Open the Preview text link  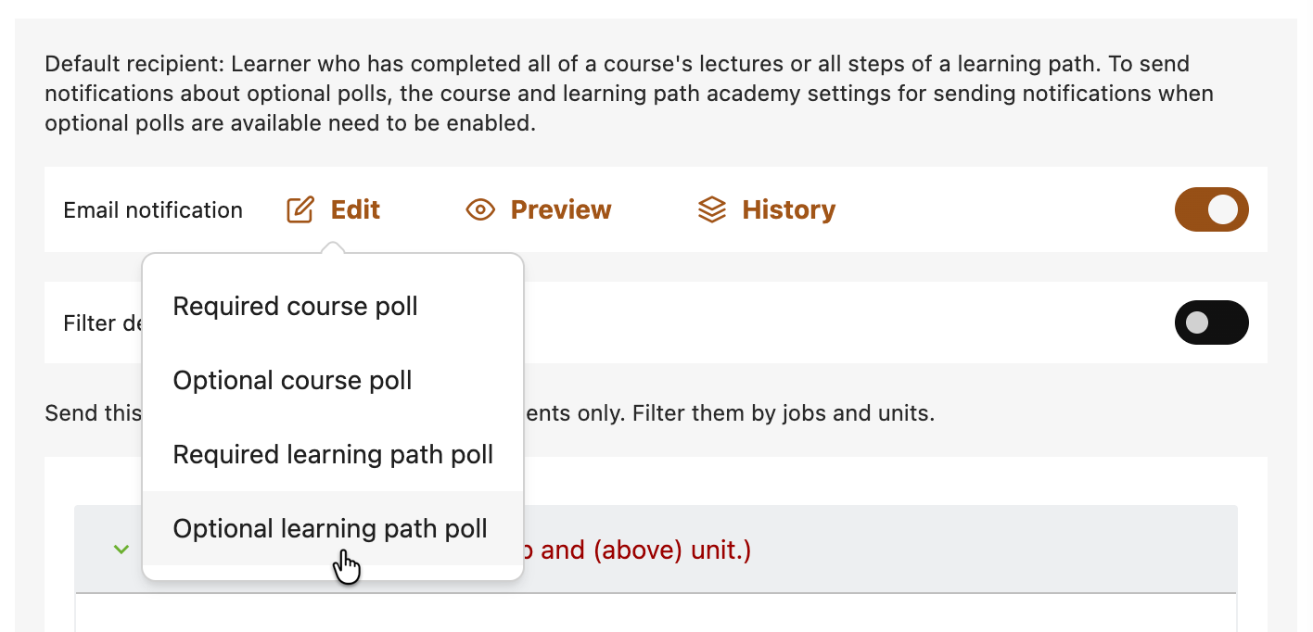tap(560, 210)
